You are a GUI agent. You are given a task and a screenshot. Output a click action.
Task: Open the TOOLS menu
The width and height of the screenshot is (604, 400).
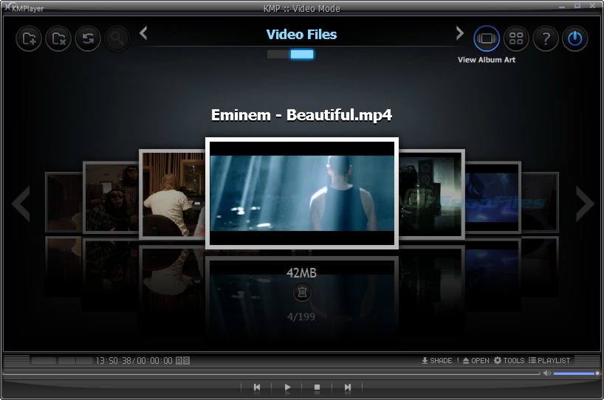point(509,361)
